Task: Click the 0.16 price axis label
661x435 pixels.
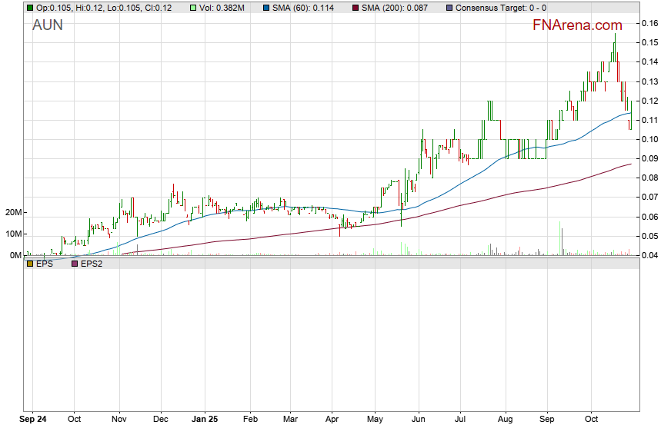Action: tap(649, 24)
